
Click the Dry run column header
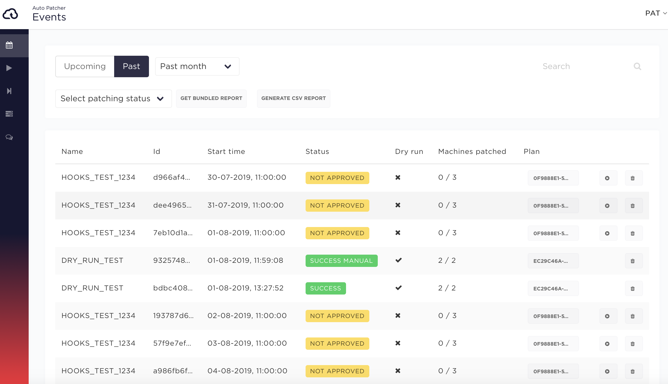[x=409, y=152]
